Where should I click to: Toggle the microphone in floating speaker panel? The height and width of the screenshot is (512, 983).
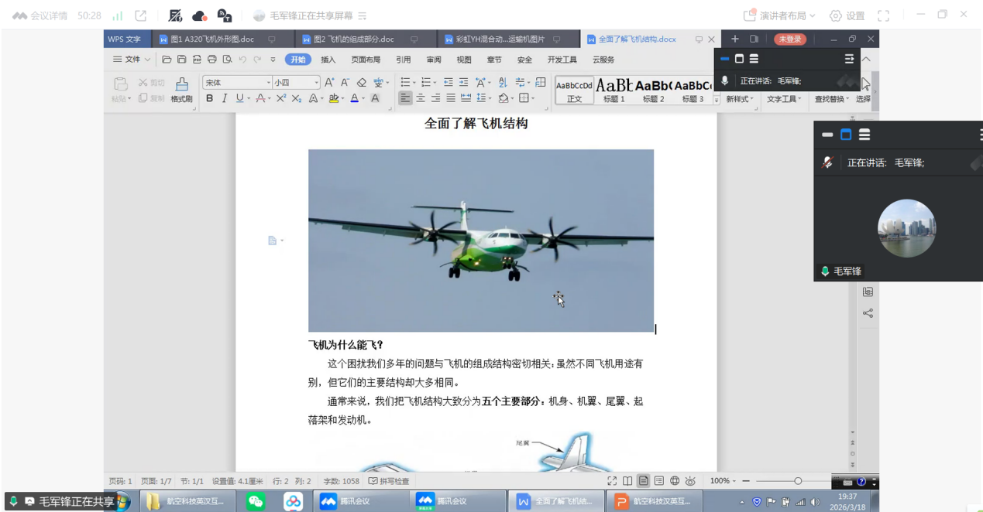click(x=827, y=162)
